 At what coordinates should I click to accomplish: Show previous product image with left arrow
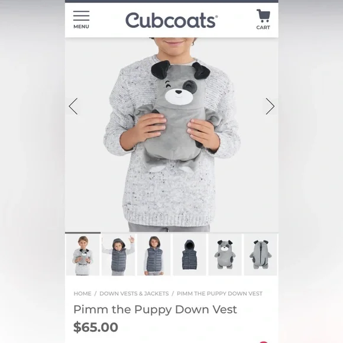click(73, 106)
